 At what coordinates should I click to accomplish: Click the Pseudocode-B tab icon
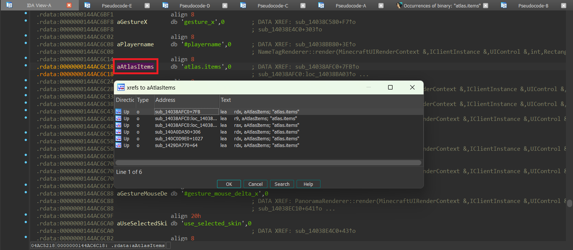pos(504,6)
